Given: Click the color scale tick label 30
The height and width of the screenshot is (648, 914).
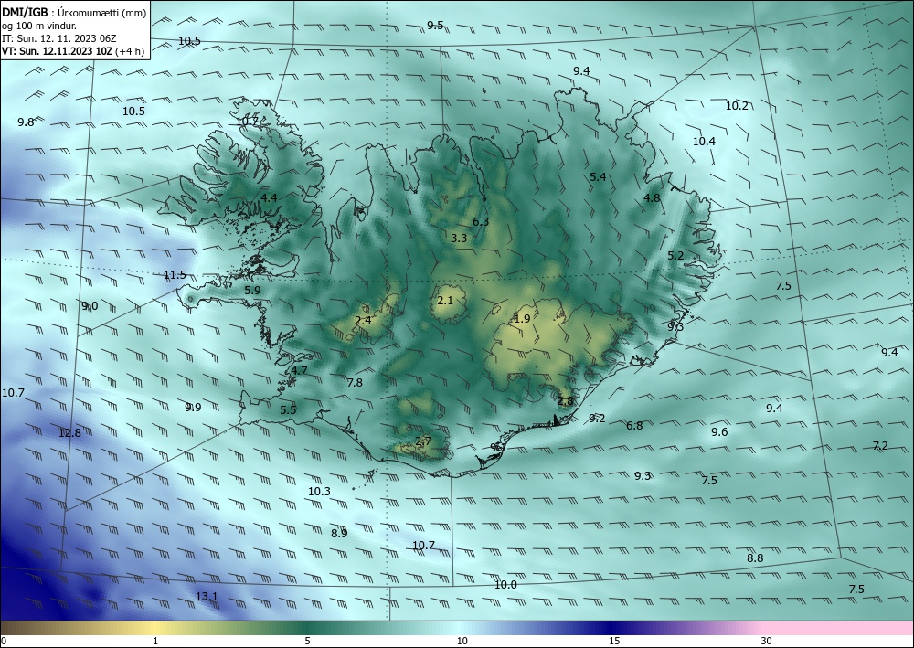Looking at the screenshot, I should [767, 641].
